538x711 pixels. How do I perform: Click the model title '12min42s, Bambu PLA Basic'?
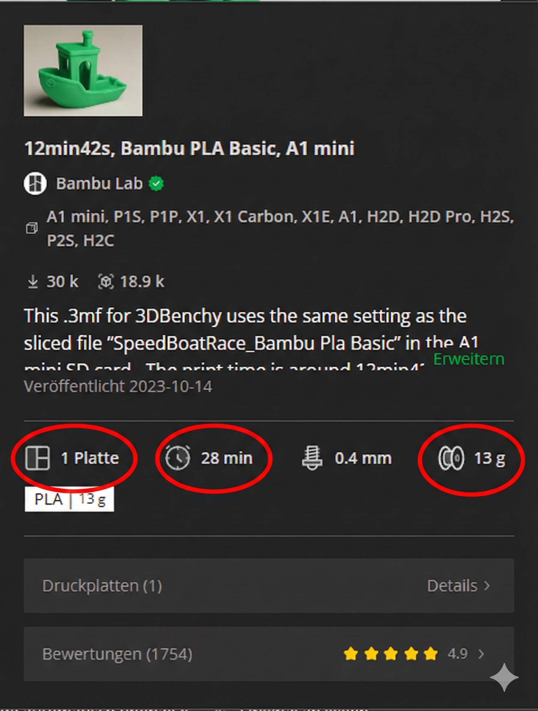[190, 149]
